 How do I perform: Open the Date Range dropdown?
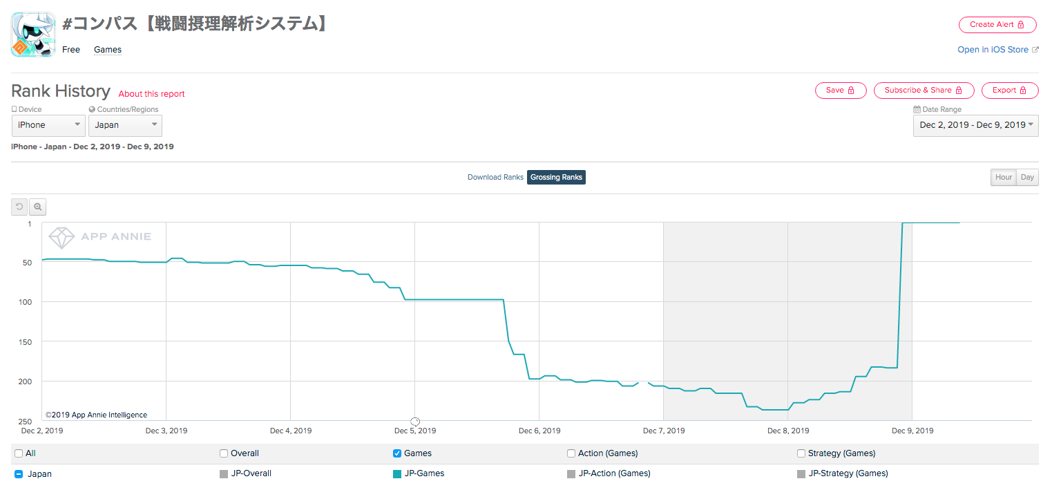point(975,125)
